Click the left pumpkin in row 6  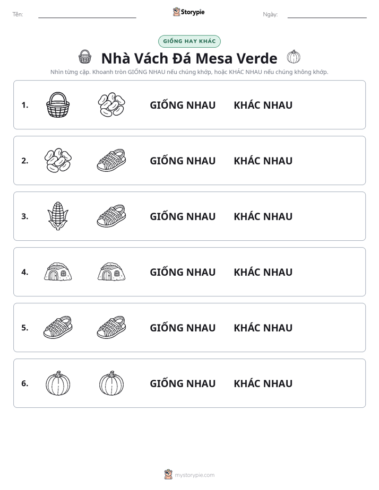click(58, 383)
